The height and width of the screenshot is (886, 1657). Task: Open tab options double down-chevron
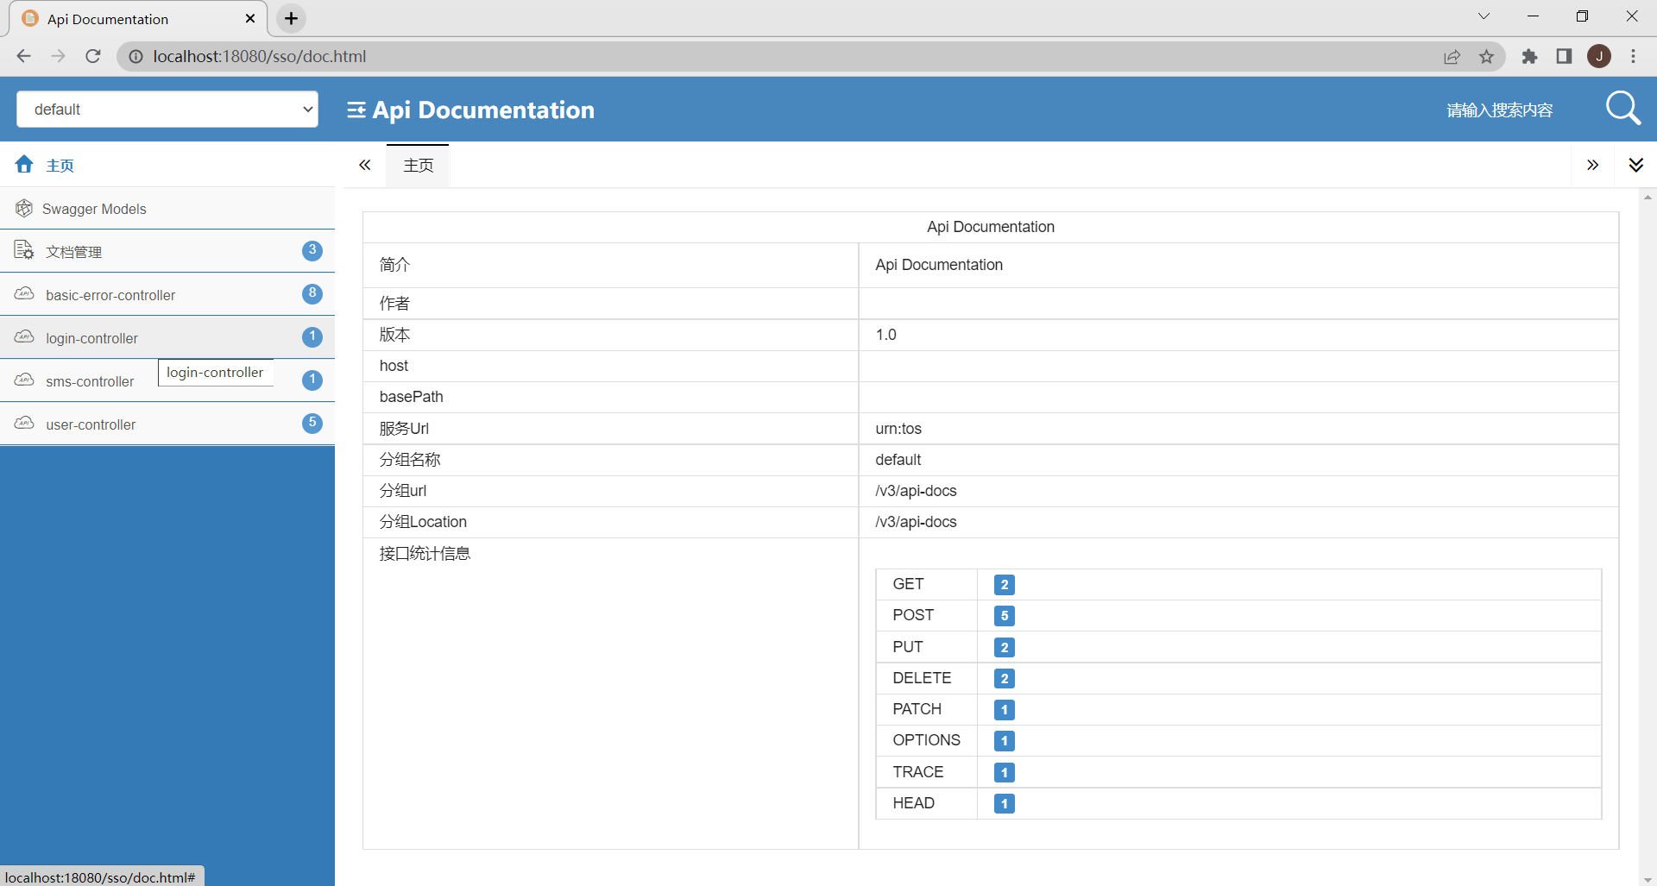pyautogui.click(x=1635, y=165)
